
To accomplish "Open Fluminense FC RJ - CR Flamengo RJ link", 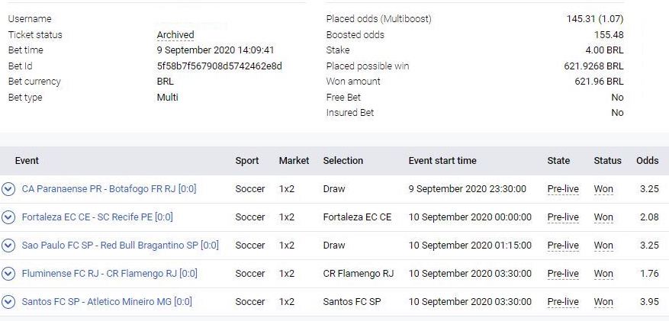I will click(x=109, y=273).
